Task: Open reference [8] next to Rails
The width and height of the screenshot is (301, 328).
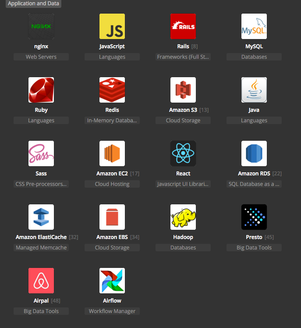Action: coord(195,46)
